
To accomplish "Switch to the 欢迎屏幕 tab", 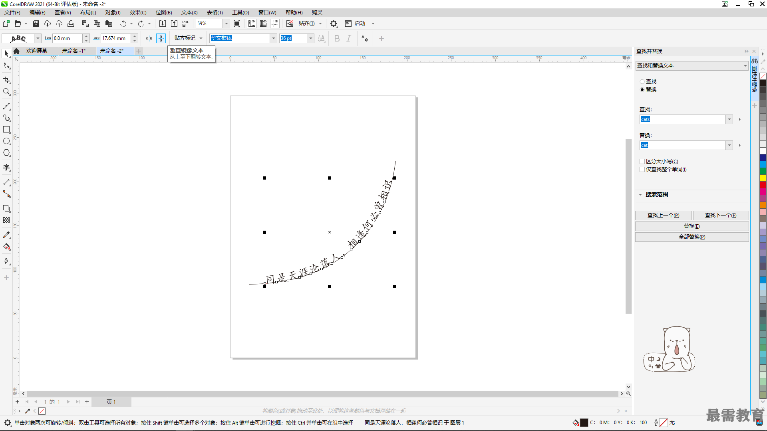I will [x=36, y=51].
